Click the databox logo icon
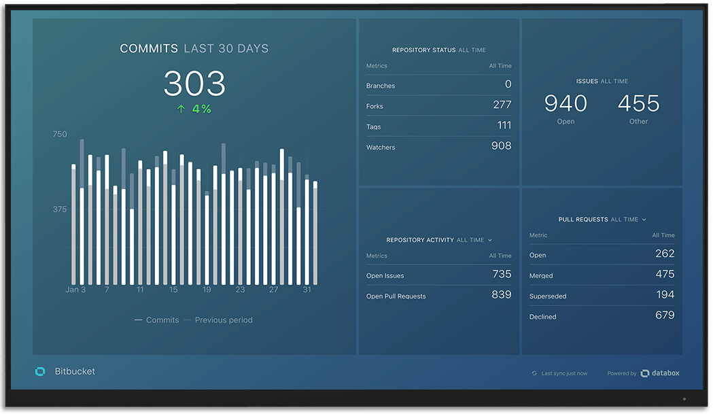This screenshot has width=713, height=414. click(x=645, y=373)
